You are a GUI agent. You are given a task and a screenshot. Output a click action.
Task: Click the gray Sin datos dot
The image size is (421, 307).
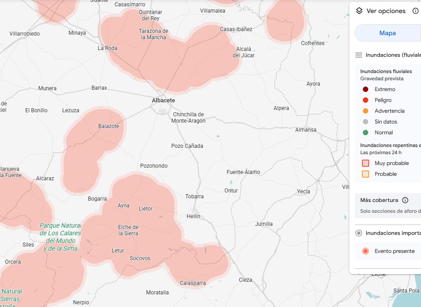[x=365, y=121]
